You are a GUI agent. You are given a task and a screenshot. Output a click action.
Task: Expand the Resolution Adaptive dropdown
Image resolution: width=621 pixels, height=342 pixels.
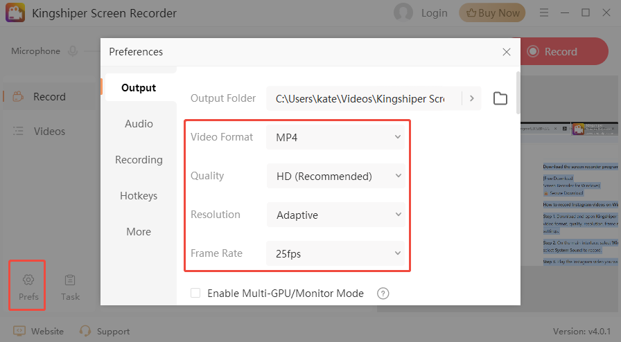(335, 215)
